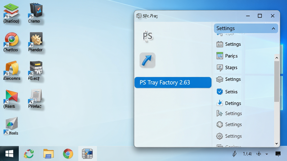Image resolution: width=287 pixels, height=161 pixels.
Task: Open the Elecoms desktop shortcut
Action: click(x=11, y=71)
